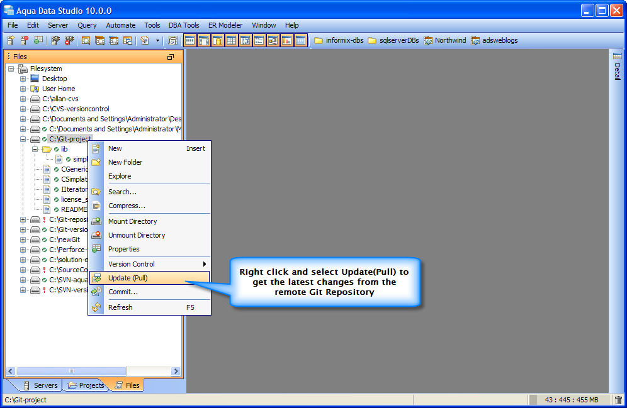Open the DBA Tools menu

184,25
